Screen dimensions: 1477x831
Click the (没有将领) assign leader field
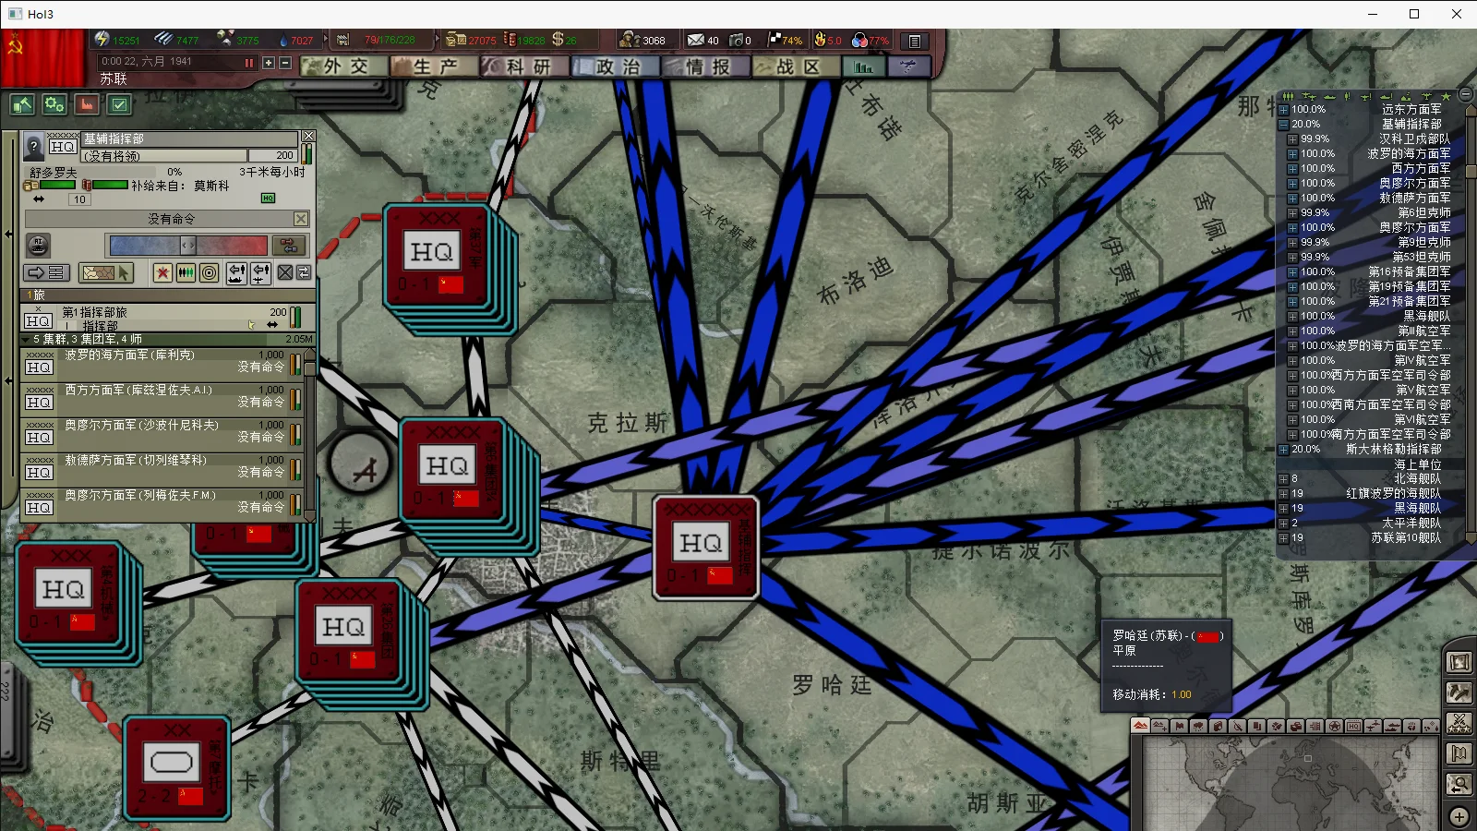164,156
